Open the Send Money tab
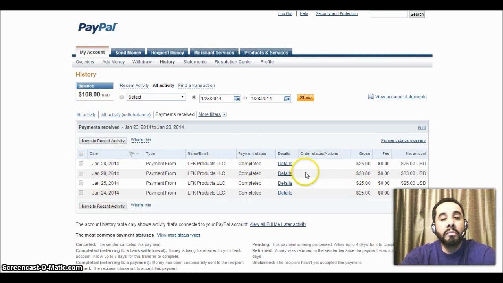This screenshot has width=503, height=283. (x=128, y=53)
